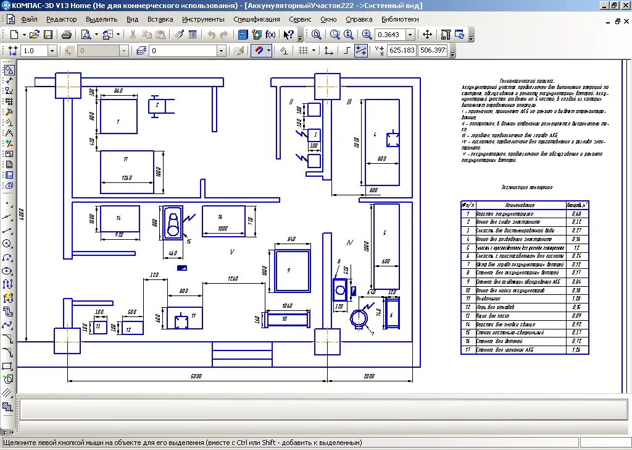632x450 pixels.
Task: Click the refresh image icon
Action: 459,35
